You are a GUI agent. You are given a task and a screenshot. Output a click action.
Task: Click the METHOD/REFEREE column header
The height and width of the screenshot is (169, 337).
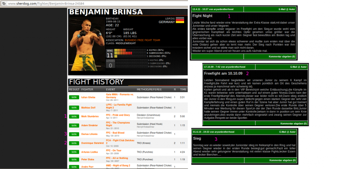click(x=149, y=90)
